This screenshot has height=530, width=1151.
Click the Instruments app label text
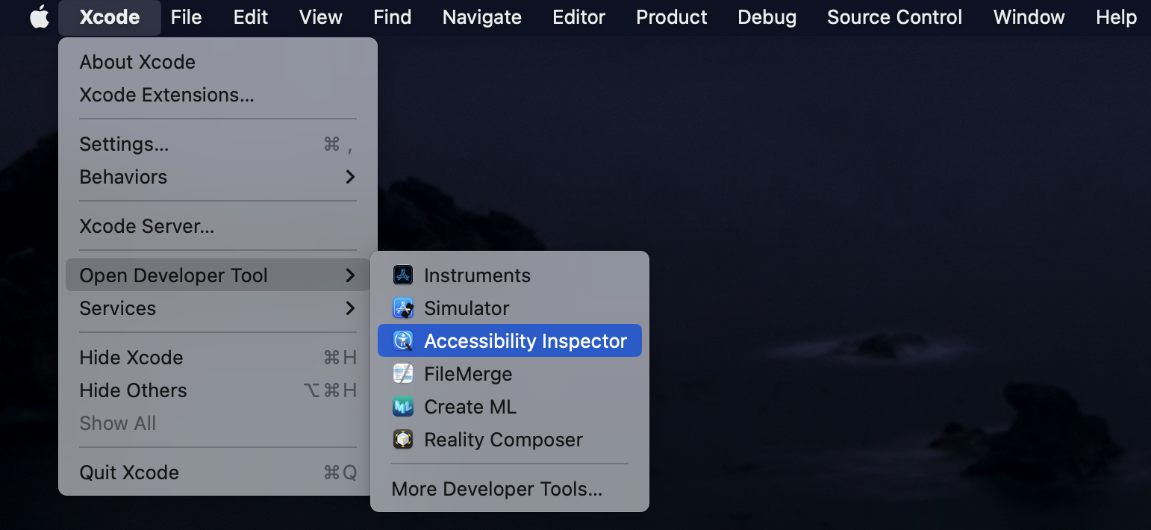(477, 275)
